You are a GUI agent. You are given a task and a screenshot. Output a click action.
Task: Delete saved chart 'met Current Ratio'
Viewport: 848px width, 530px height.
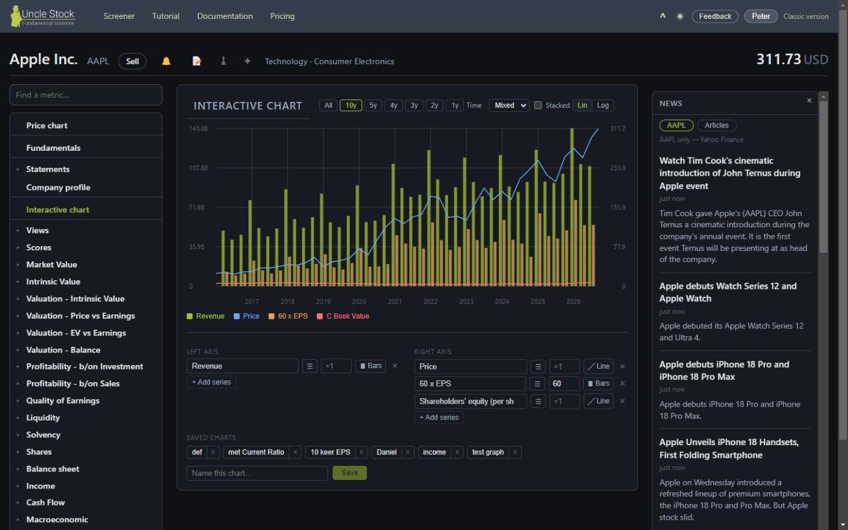[295, 452]
